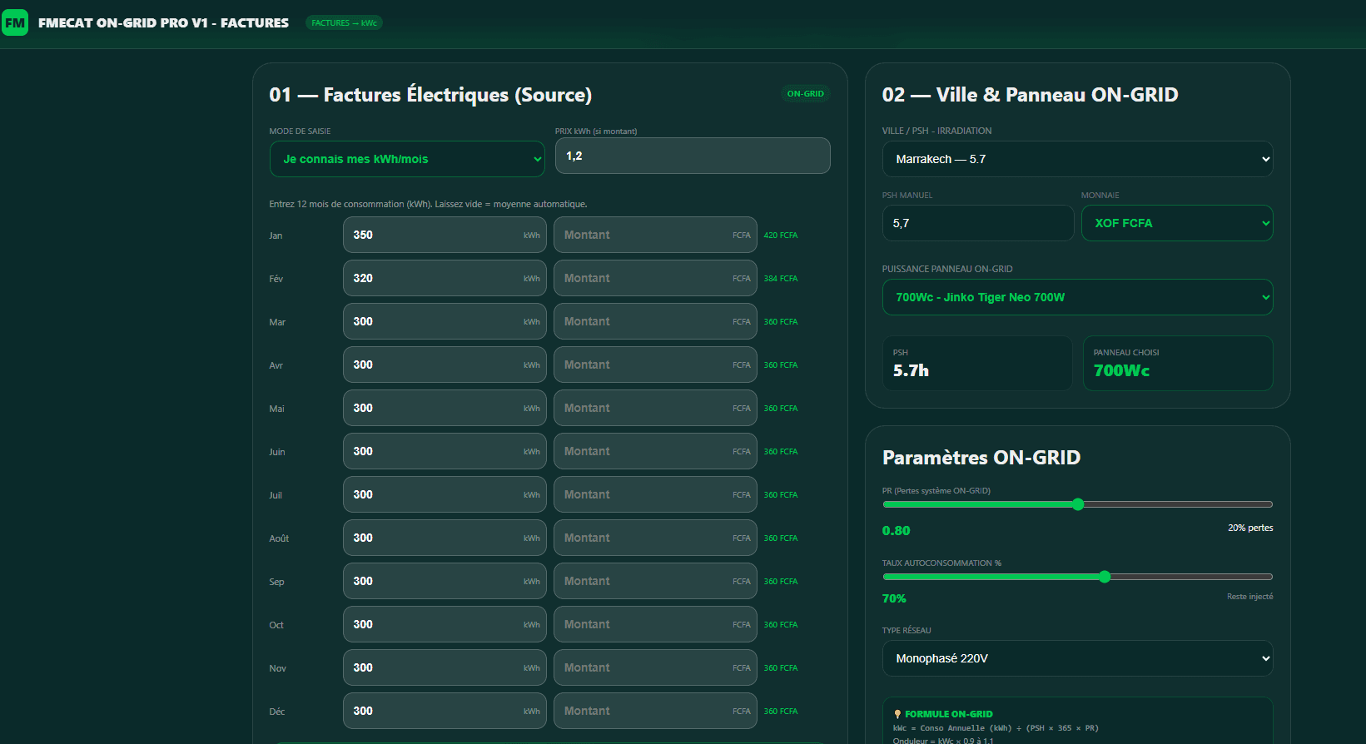Screen dimensions: 1366x744
Task: Click the Mar Montant FCFA field
Action: coord(655,321)
